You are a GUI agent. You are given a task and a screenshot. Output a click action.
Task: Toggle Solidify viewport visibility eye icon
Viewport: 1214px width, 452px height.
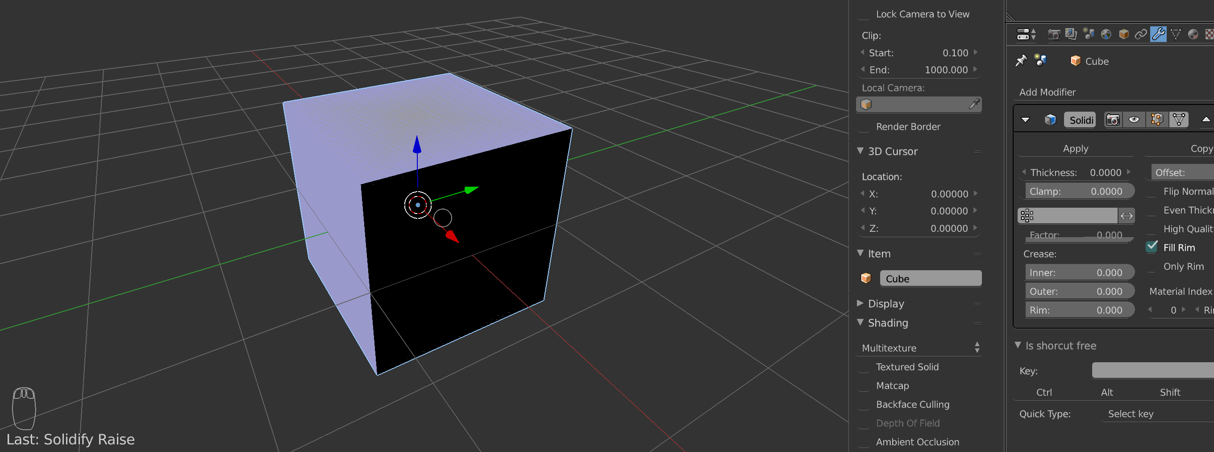(1135, 120)
